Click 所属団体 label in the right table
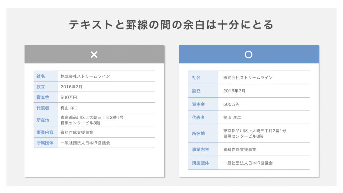This screenshot has height=193, width=343. 201,163
